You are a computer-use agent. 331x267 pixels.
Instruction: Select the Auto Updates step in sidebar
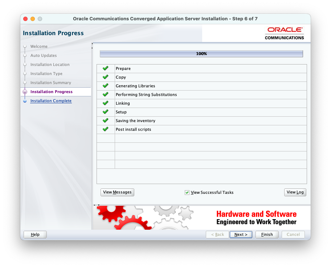point(44,55)
